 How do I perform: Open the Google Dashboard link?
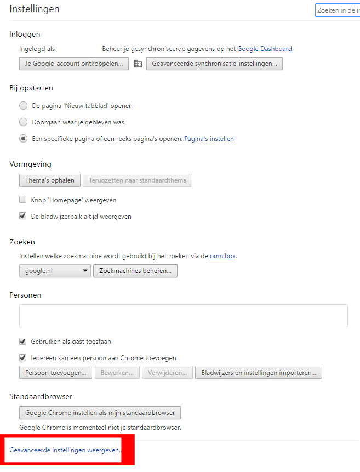(x=265, y=48)
